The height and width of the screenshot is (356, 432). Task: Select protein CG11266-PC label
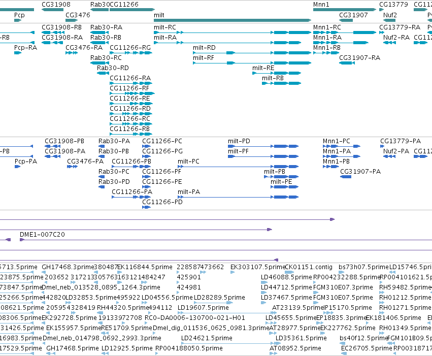pyautogui.click(x=162, y=141)
